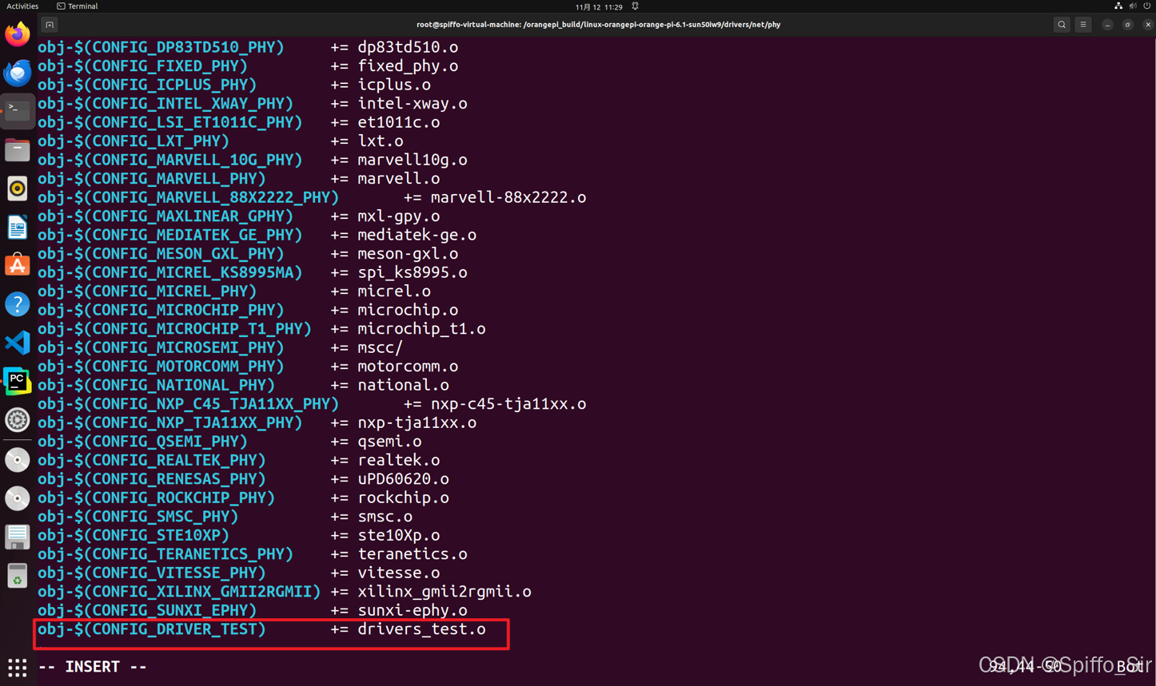Viewport: 1156px width, 686px height.
Task: Toggle the muted sound icon in the top bar
Action: click(x=1132, y=6)
